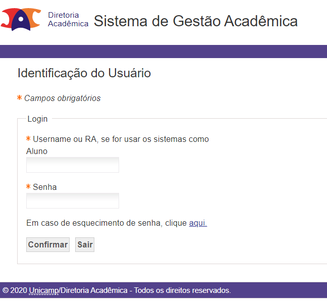Click the purple navigation bar under header
Image resolution: width=327 pixels, height=303 pixels.
tap(163, 52)
